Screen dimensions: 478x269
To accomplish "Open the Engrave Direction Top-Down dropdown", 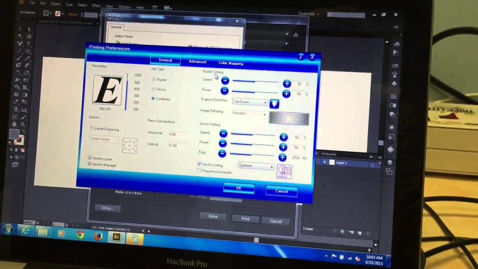I will tap(250, 102).
